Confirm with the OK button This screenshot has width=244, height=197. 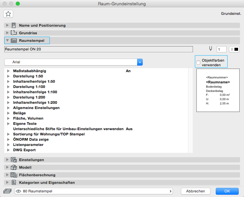pos(227,191)
